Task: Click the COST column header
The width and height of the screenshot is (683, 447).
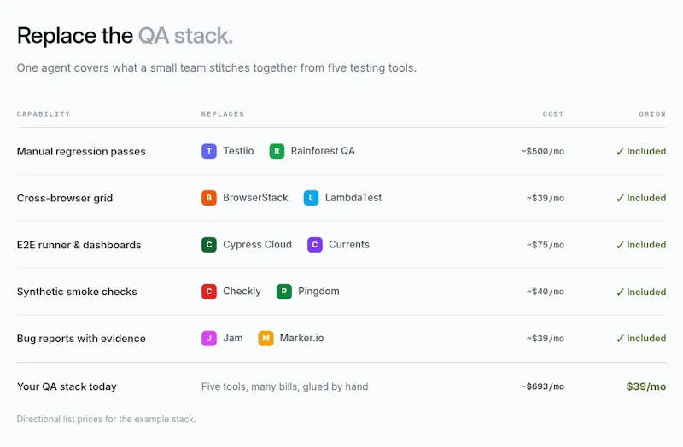Action: coord(553,114)
